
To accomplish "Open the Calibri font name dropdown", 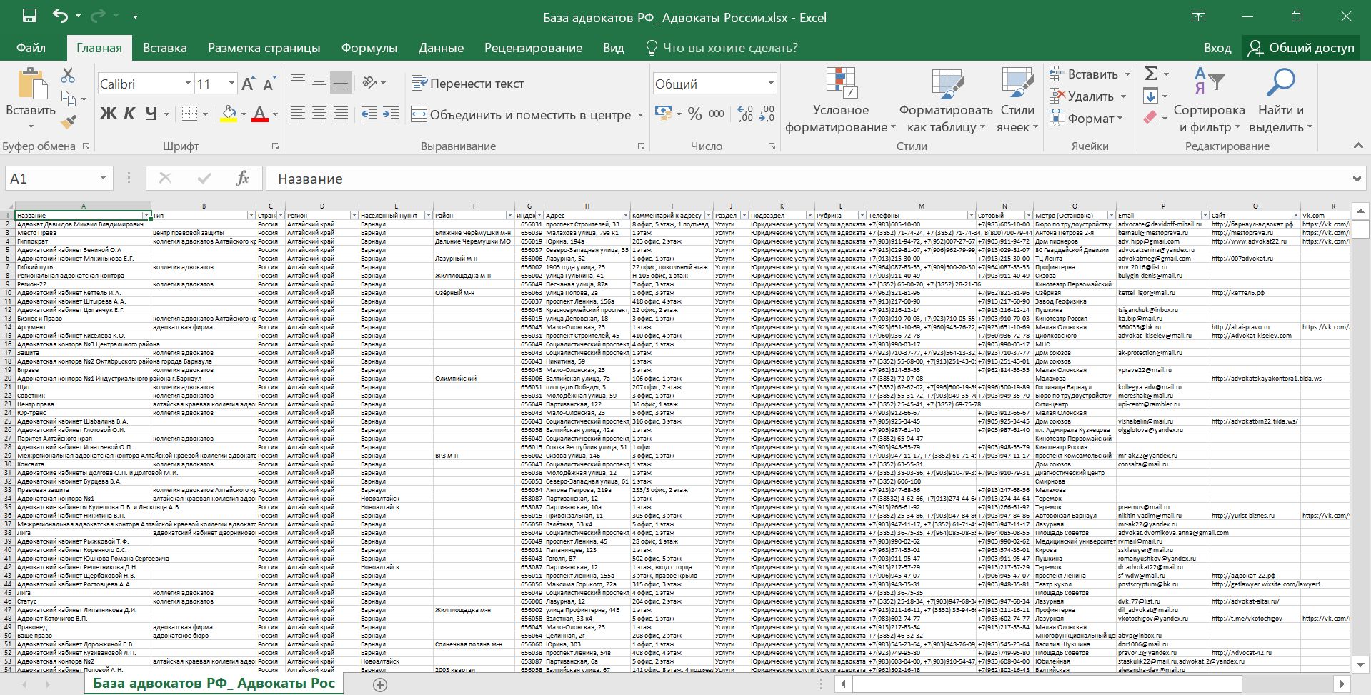I will coord(188,84).
